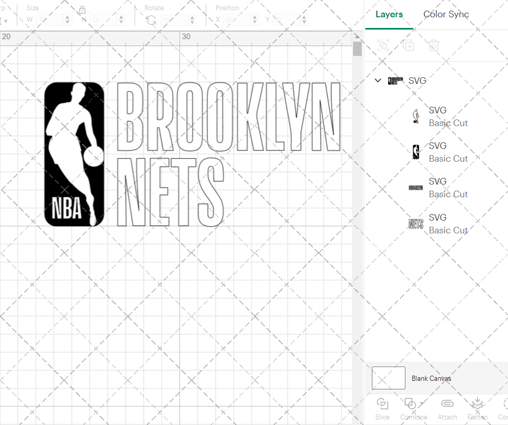Switch to the Layers tab
The image size is (508, 425).
point(389,14)
